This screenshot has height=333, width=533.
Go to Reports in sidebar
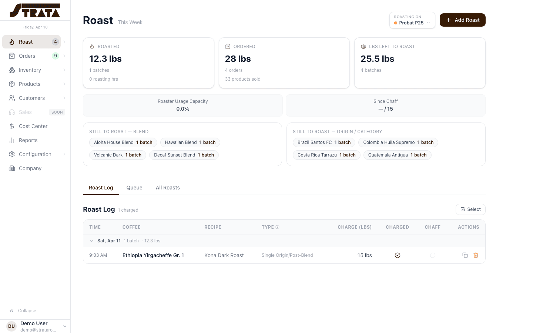28,140
